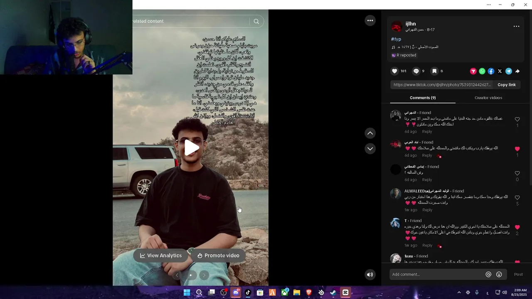Reply to T's comment
This screenshot has height=299, width=532.
point(427,245)
